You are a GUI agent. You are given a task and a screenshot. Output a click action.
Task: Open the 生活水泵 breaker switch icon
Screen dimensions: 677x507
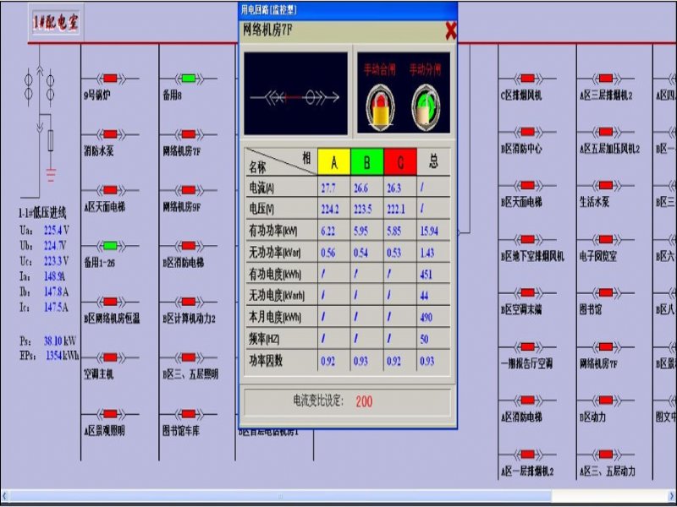605,185
